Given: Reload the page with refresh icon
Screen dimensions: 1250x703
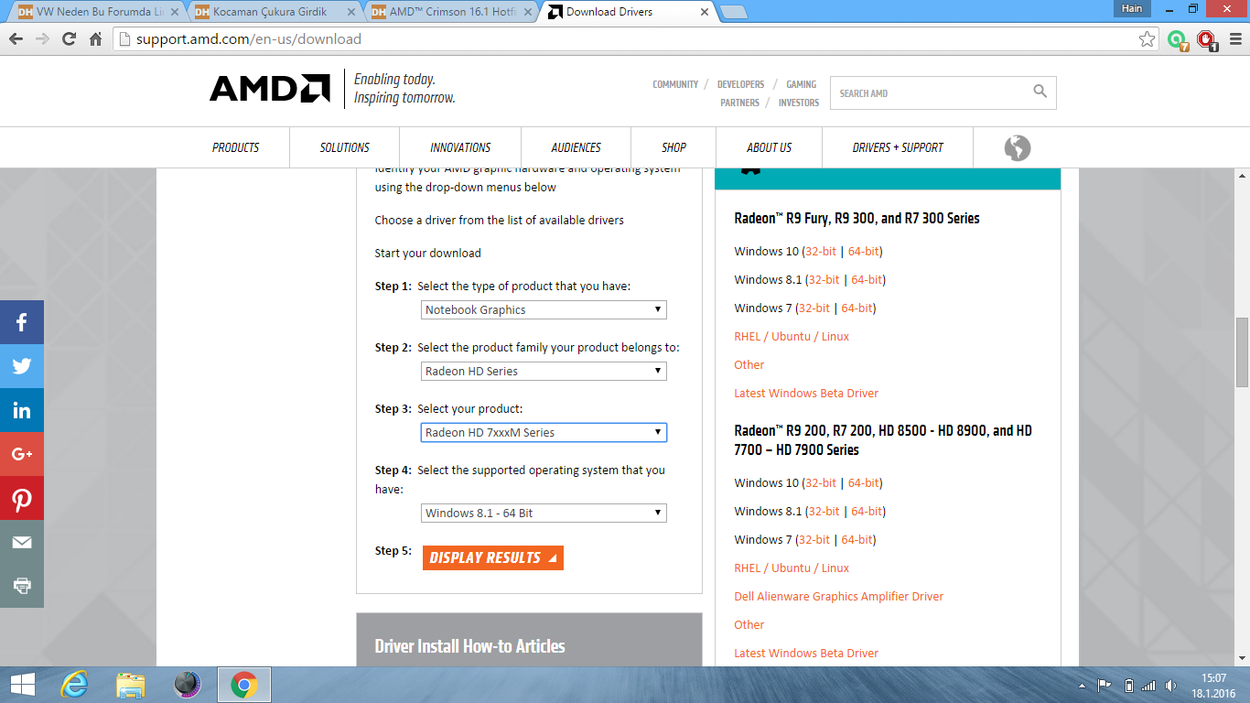Looking at the screenshot, I should [x=69, y=39].
